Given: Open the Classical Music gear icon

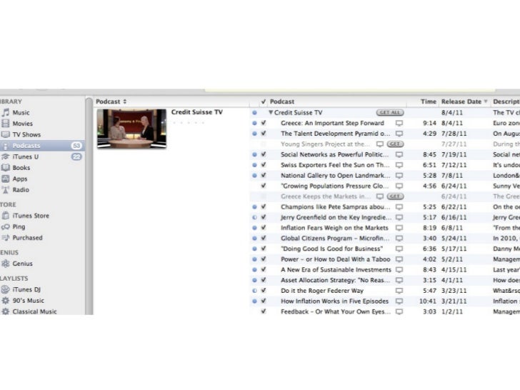Looking at the screenshot, I should point(6,311).
